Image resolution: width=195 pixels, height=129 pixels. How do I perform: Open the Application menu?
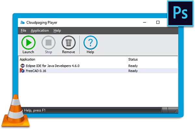point(40,30)
